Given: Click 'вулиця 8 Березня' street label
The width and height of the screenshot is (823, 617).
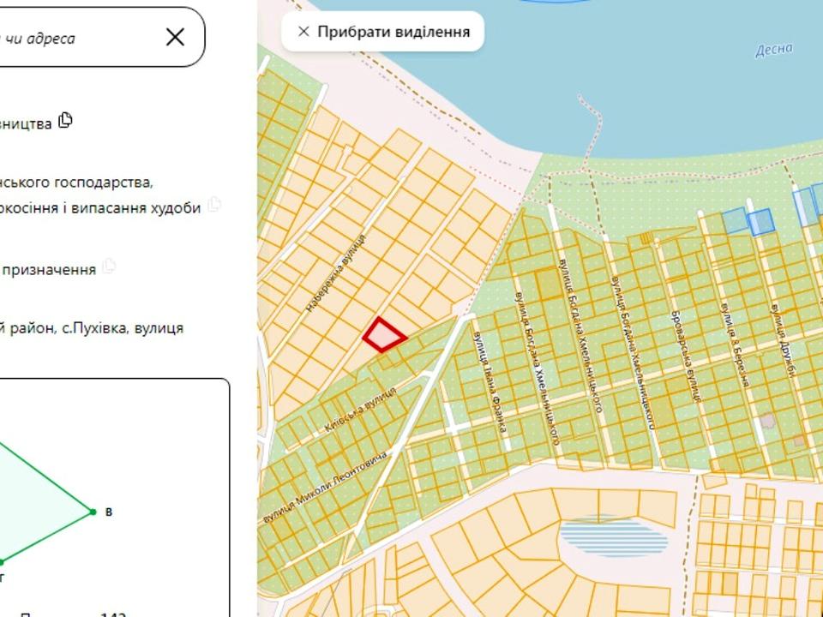Looking at the screenshot, I should [736, 344].
